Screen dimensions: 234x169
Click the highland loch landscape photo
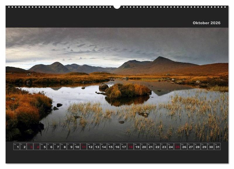[x=117, y=84]
